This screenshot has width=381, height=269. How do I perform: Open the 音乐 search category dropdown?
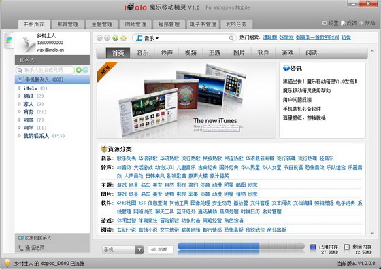[x=148, y=38]
